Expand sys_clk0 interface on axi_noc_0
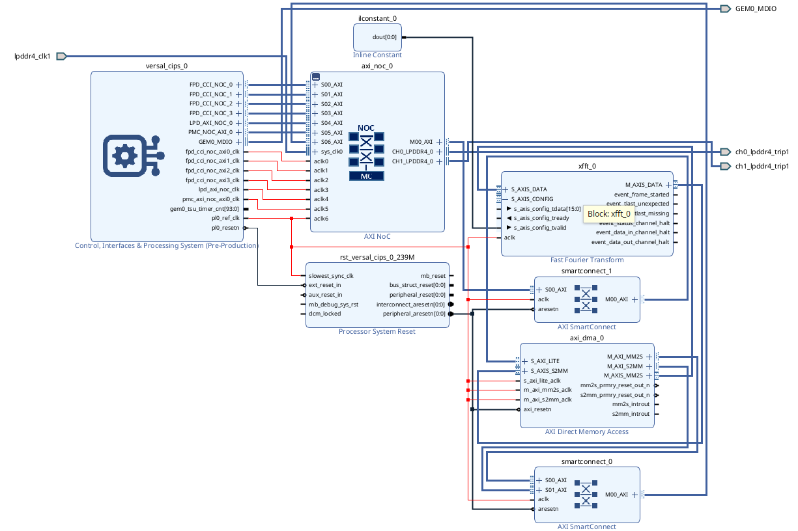Screen dimensions: 798x531 click(315, 152)
